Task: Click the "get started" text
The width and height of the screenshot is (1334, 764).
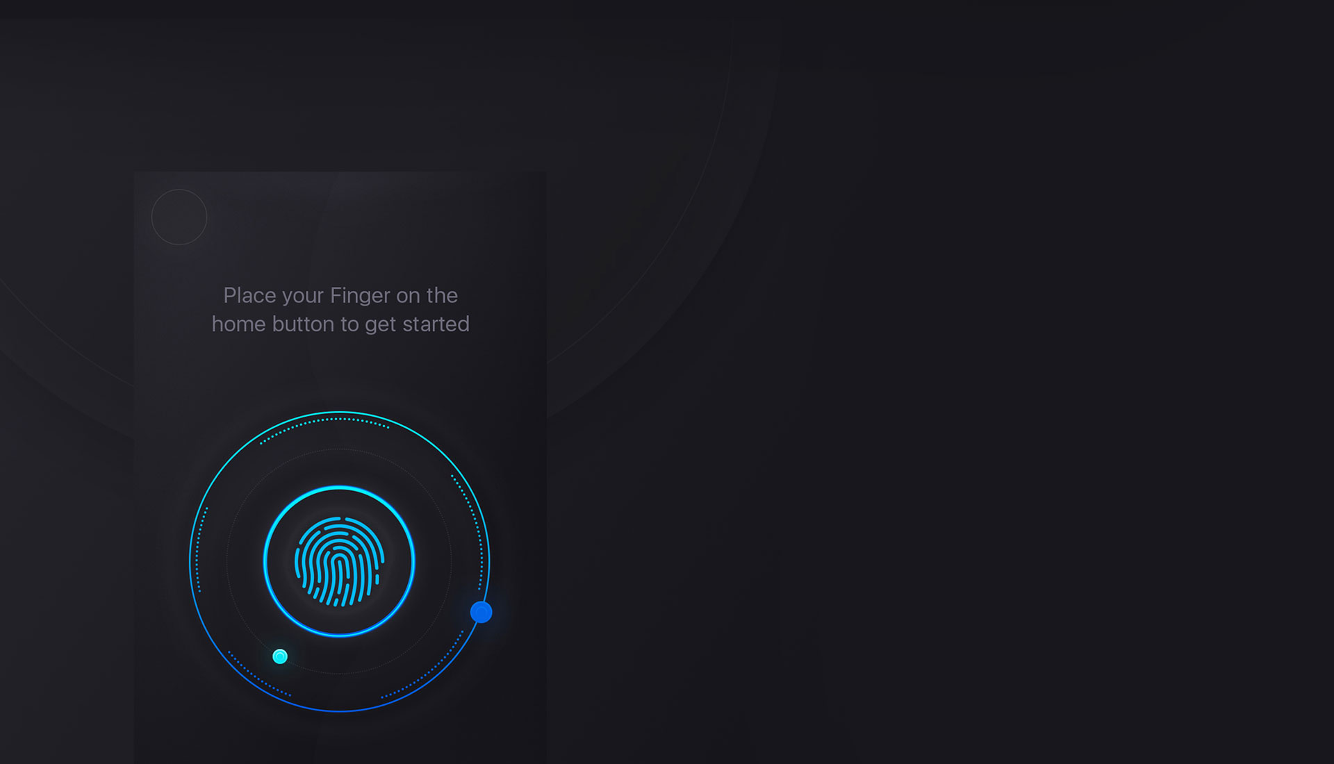Action: (x=417, y=325)
